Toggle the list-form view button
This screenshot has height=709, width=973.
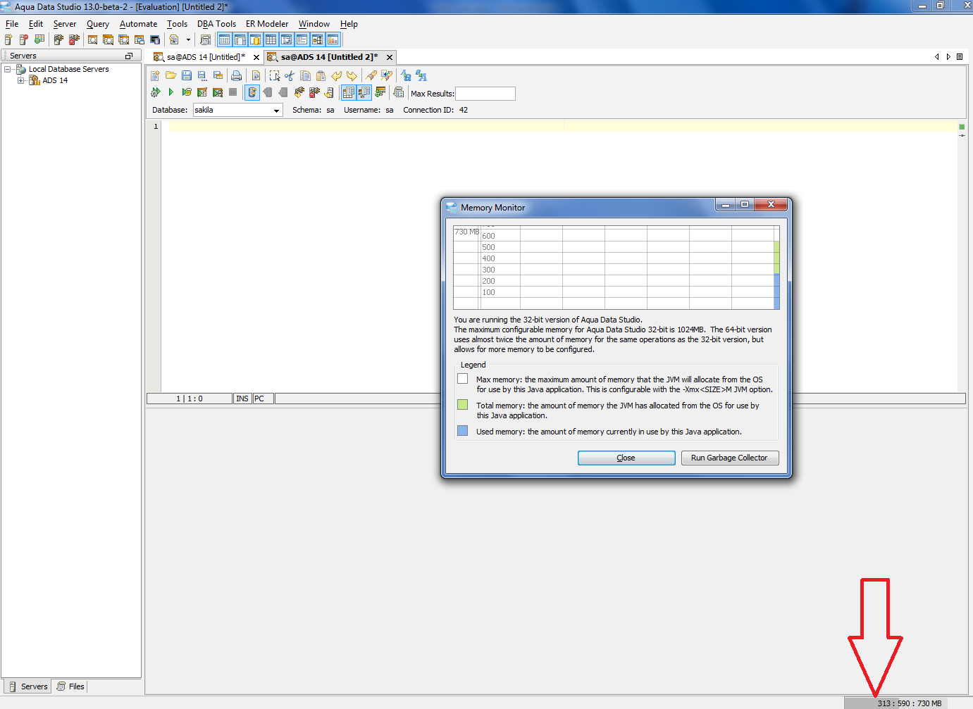302,40
